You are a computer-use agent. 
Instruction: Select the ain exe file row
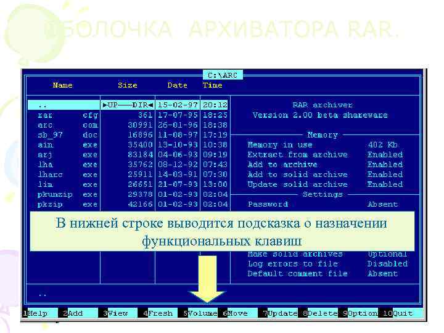click(x=128, y=145)
